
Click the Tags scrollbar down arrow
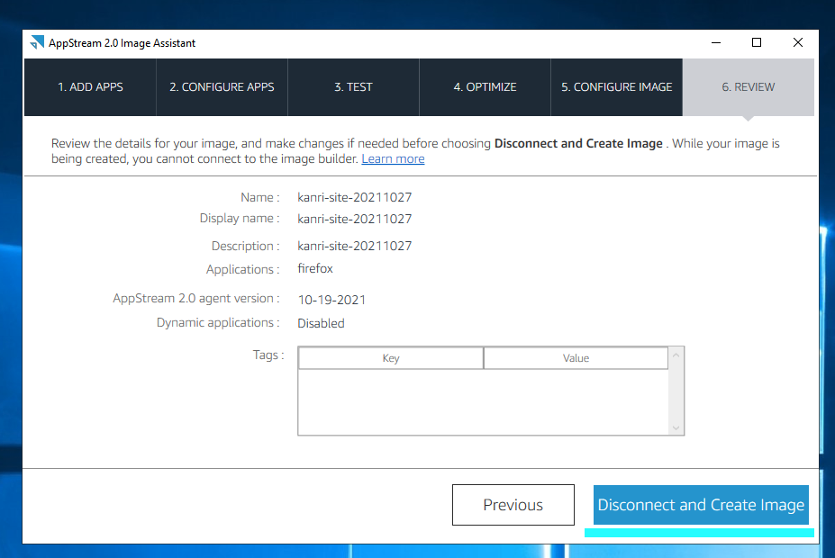tap(676, 427)
